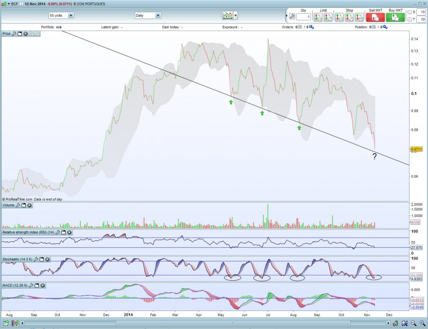Collapse the trading panel arrow
The height and width of the screenshot is (329, 428).
[x=286, y=16]
